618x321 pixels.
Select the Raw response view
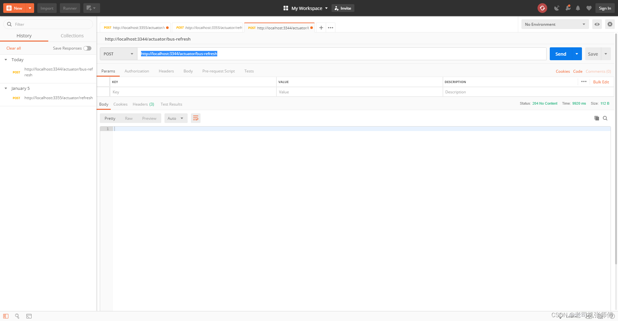pos(129,118)
